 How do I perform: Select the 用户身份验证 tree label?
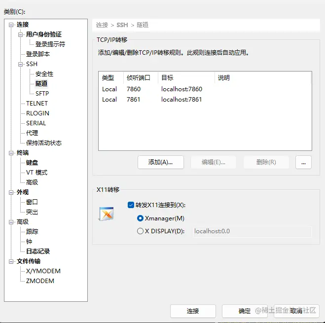point(44,35)
